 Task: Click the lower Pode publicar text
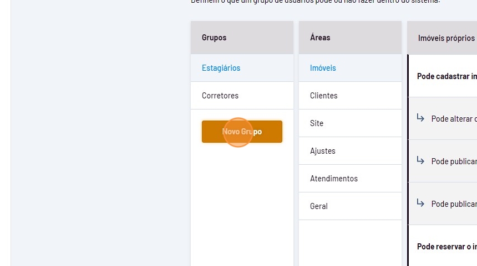click(454, 204)
